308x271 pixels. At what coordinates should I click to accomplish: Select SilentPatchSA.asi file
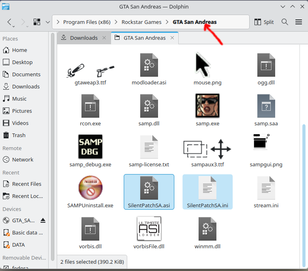[x=149, y=192]
